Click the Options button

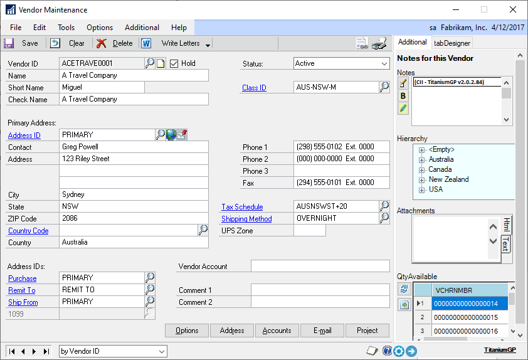coord(187,331)
